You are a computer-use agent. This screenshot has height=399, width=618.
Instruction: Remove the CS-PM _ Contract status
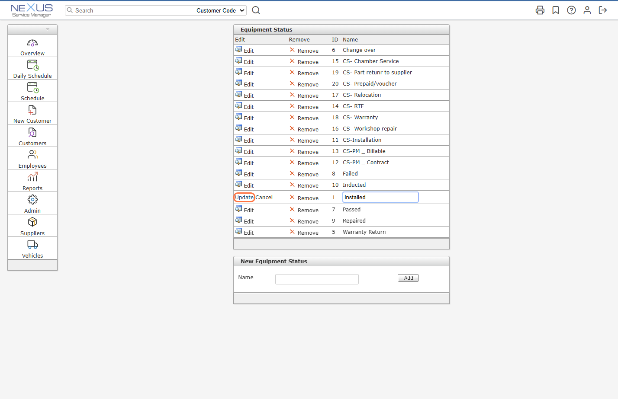(304, 163)
